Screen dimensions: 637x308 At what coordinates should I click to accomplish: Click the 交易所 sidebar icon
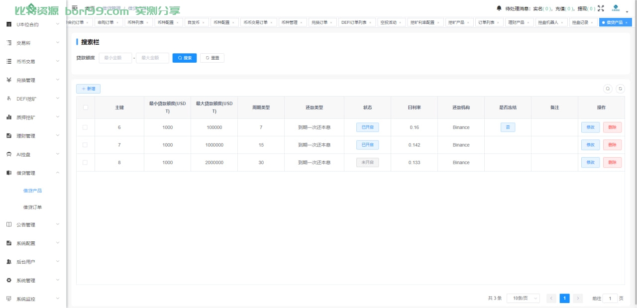(x=9, y=43)
